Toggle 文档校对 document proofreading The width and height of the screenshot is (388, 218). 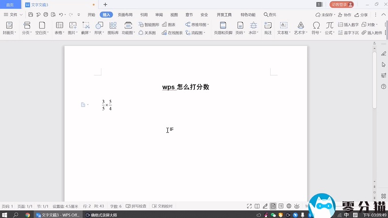[x=162, y=206]
